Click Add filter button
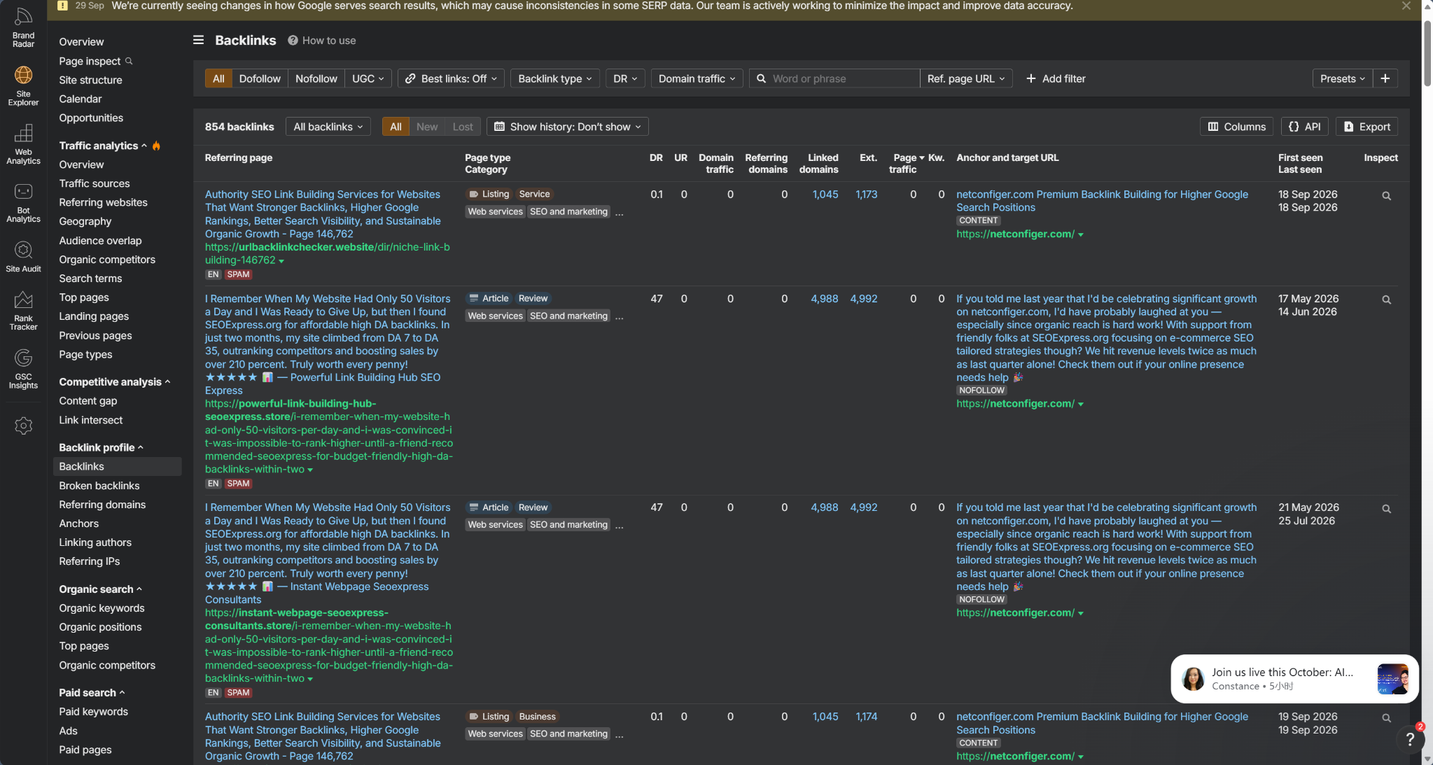 tap(1056, 78)
